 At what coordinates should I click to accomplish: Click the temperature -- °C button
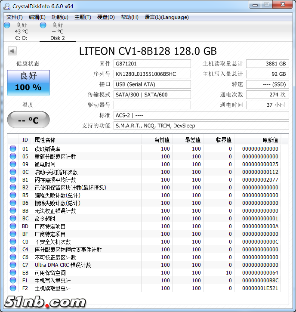(28, 120)
